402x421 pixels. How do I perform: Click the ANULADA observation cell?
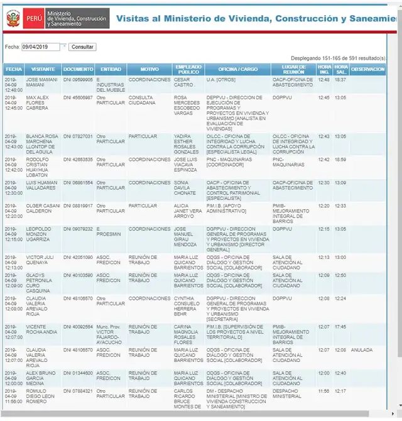[x=361, y=350]
